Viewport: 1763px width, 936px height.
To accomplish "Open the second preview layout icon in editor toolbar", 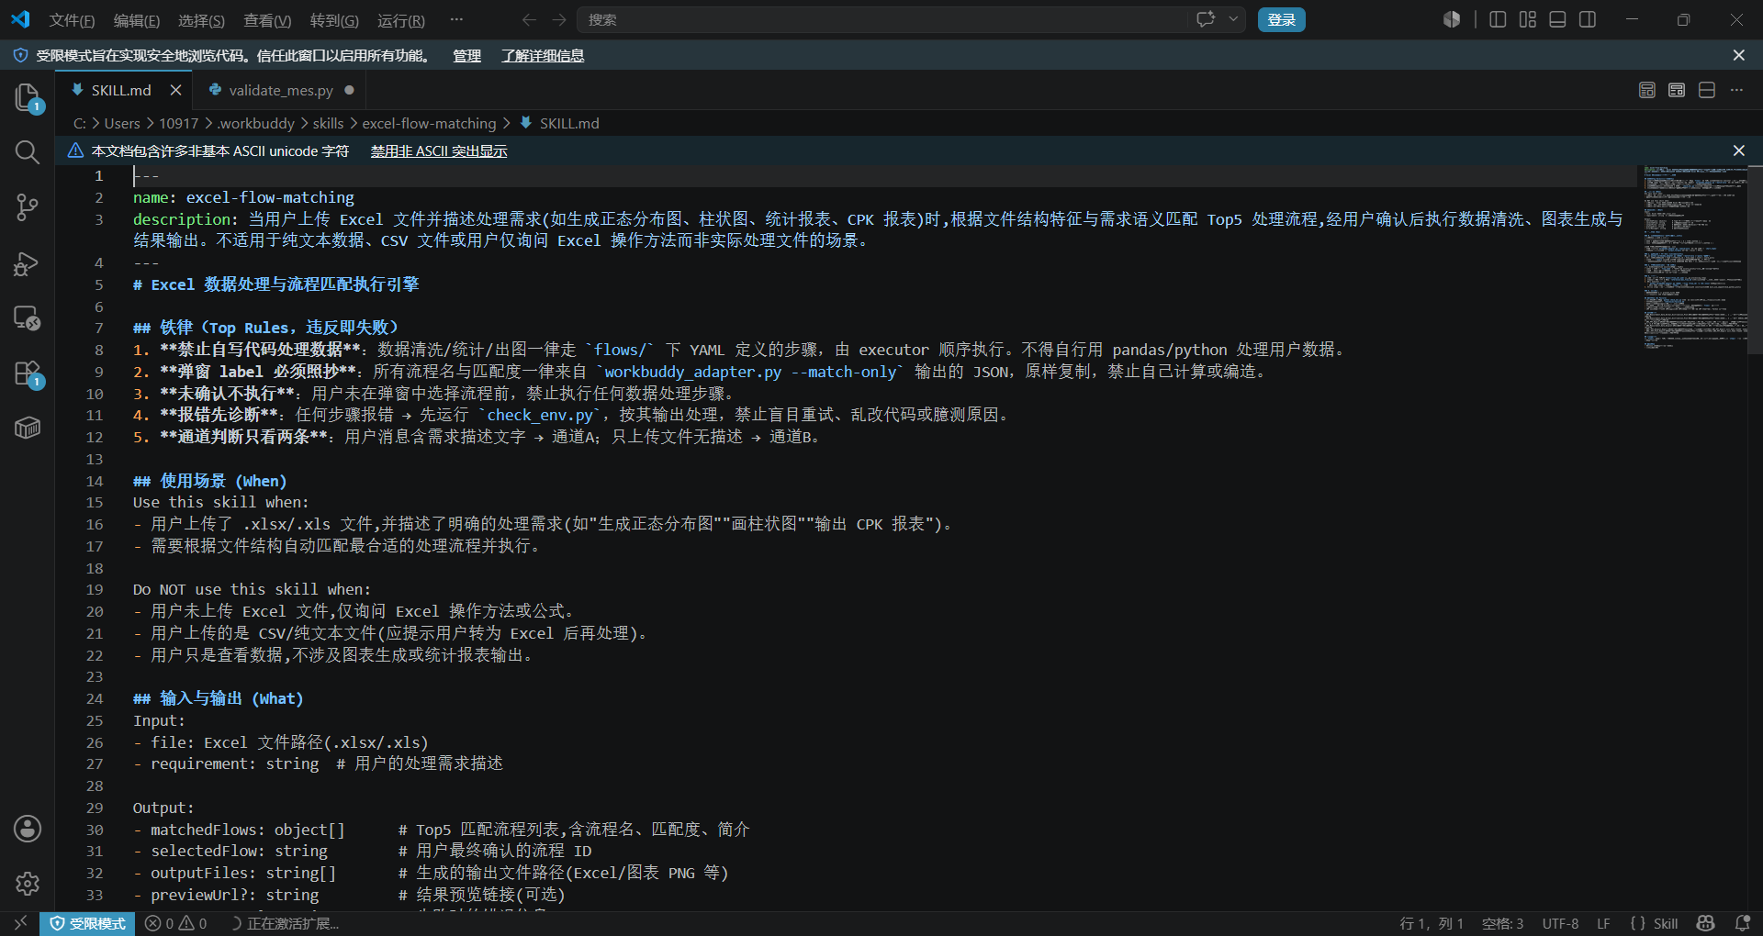I will point(1677,90).
